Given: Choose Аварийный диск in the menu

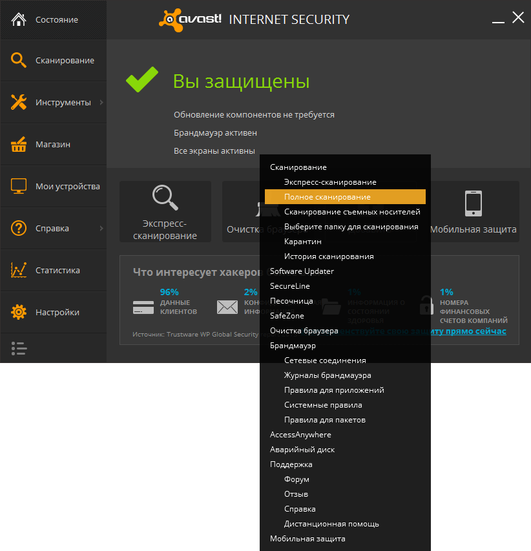Looking at the screenshot, I should tap(345, 450).
